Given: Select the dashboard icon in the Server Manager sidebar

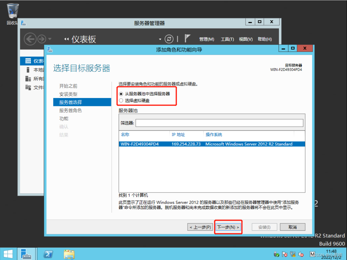Looking at the screenshot, I should click(x=28, y=61).
